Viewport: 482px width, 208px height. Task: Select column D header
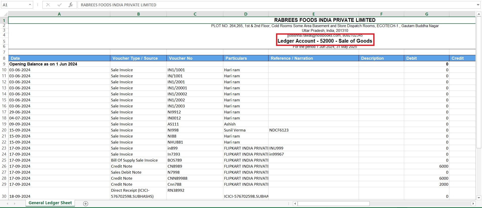(x=246, y=14)
